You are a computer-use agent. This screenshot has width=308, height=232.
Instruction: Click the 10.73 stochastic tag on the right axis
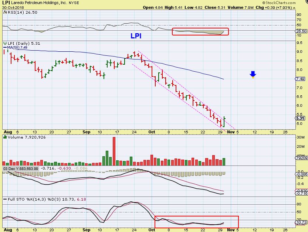pyautogui.click(x=301, y=222)
